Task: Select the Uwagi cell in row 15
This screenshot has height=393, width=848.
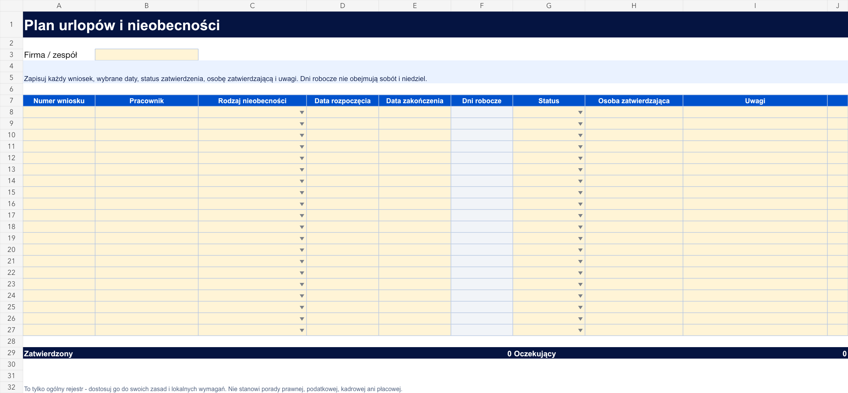Action: point(755,192)
